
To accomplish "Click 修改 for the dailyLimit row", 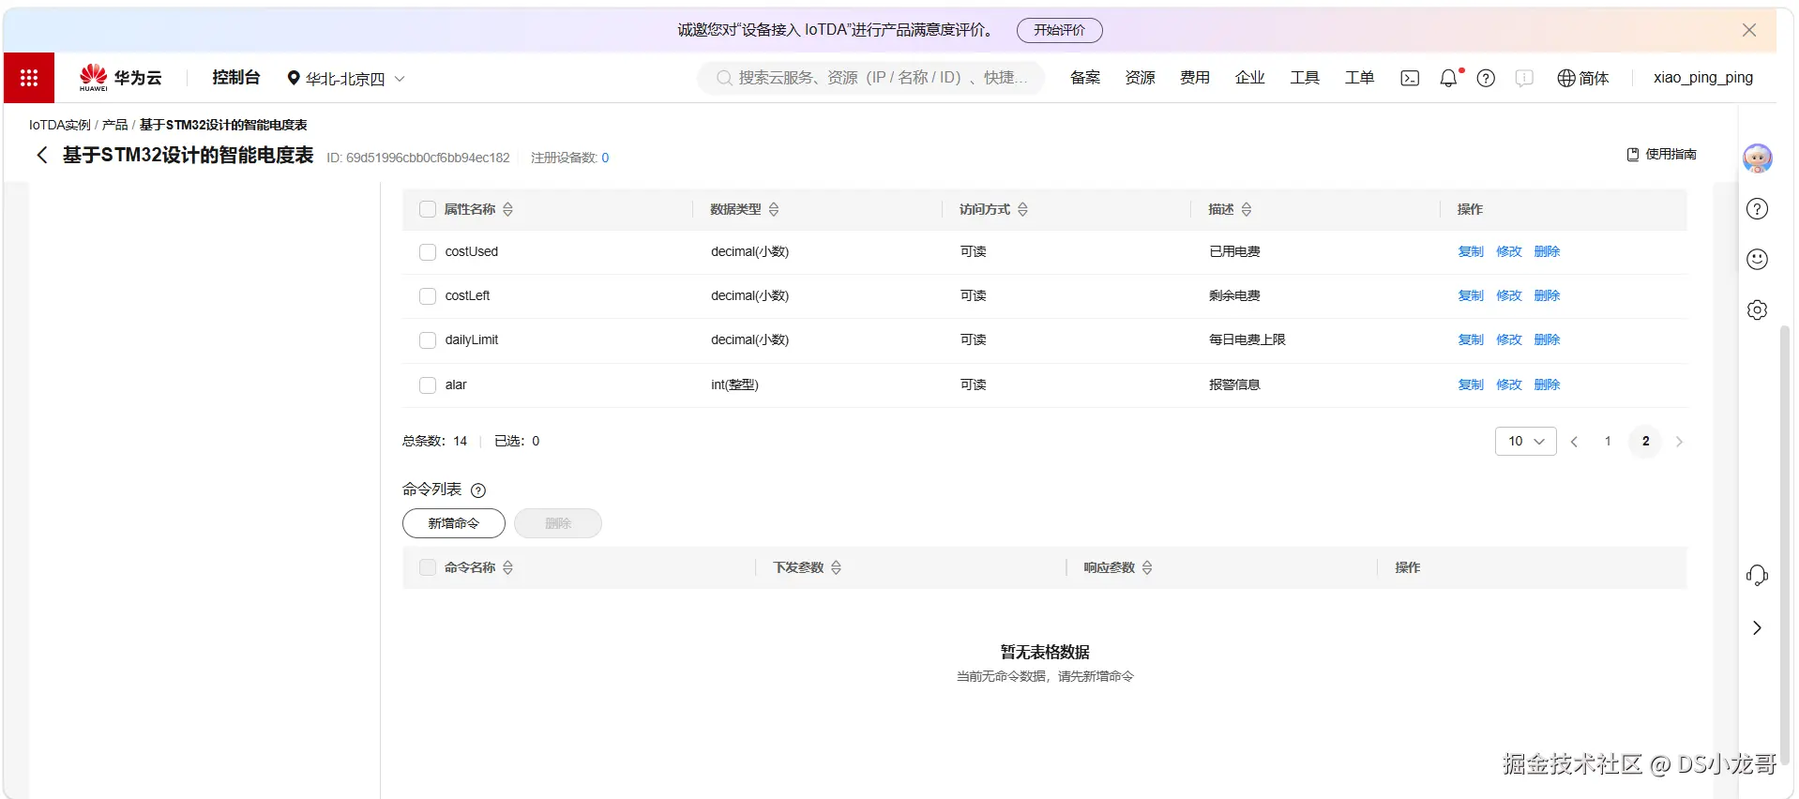I will click(x=1508, y=339).
